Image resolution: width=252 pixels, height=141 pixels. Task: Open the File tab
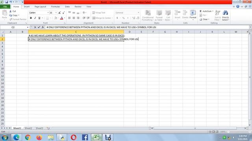point(5,7)
